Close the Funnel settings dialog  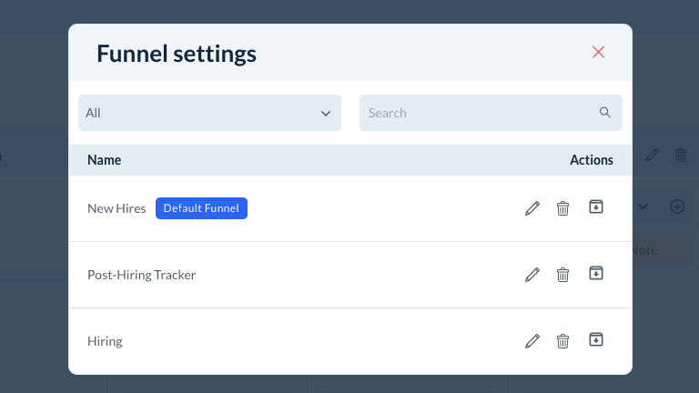598,52
